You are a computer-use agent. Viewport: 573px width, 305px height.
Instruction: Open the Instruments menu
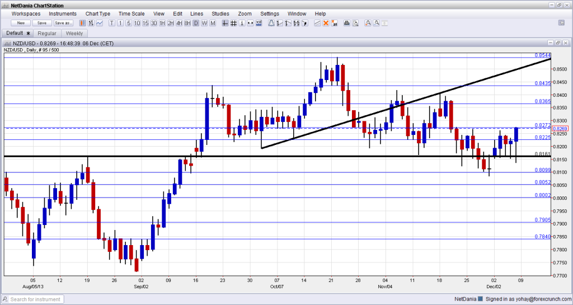(x=63, y=14)
